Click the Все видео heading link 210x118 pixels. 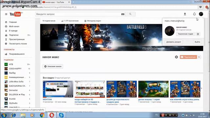coord(48,78)
